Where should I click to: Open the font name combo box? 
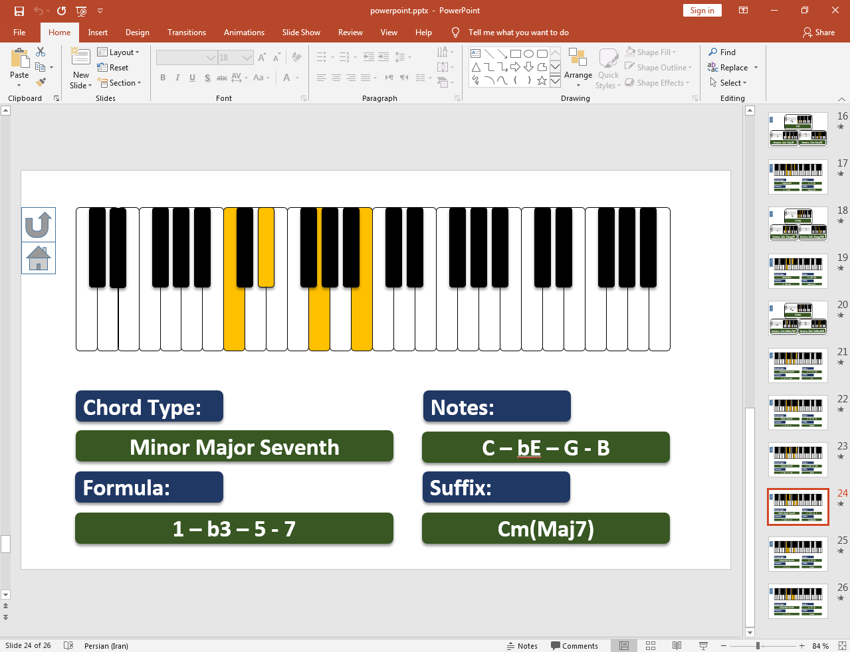tap(186, 58)
